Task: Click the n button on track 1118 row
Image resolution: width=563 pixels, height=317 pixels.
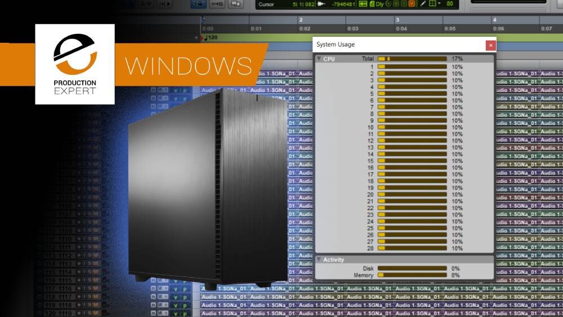Action: point(153,305)
